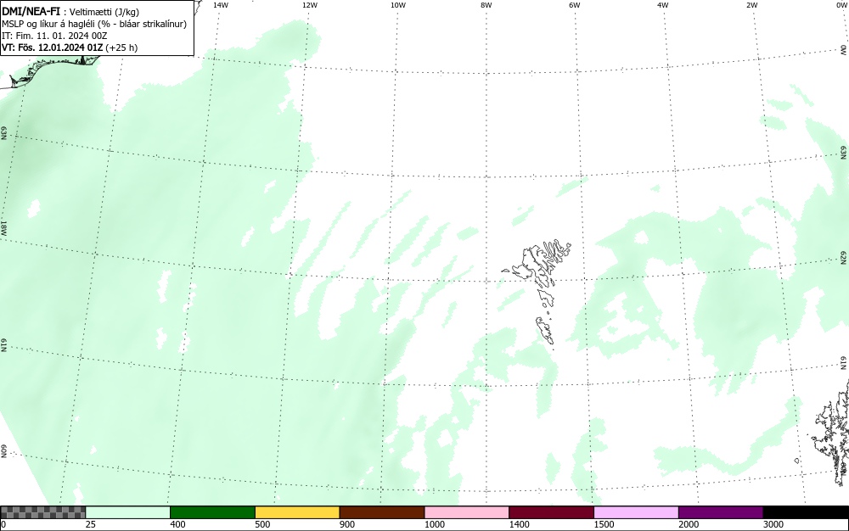Click the DMI/NEA-FI title text
Image resolution: width=849 pixels, height=531 pixels.
point(31,11)
